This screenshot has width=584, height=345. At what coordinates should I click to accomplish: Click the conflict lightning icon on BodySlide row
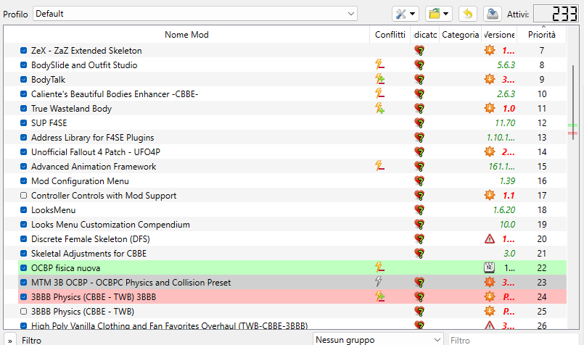point(379,65)
